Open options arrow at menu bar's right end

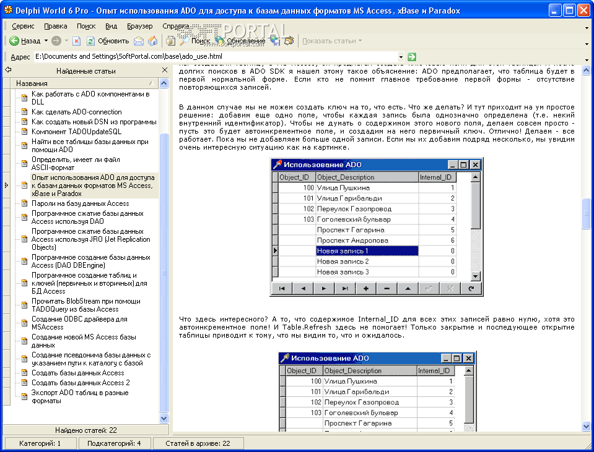click(587, 28)
